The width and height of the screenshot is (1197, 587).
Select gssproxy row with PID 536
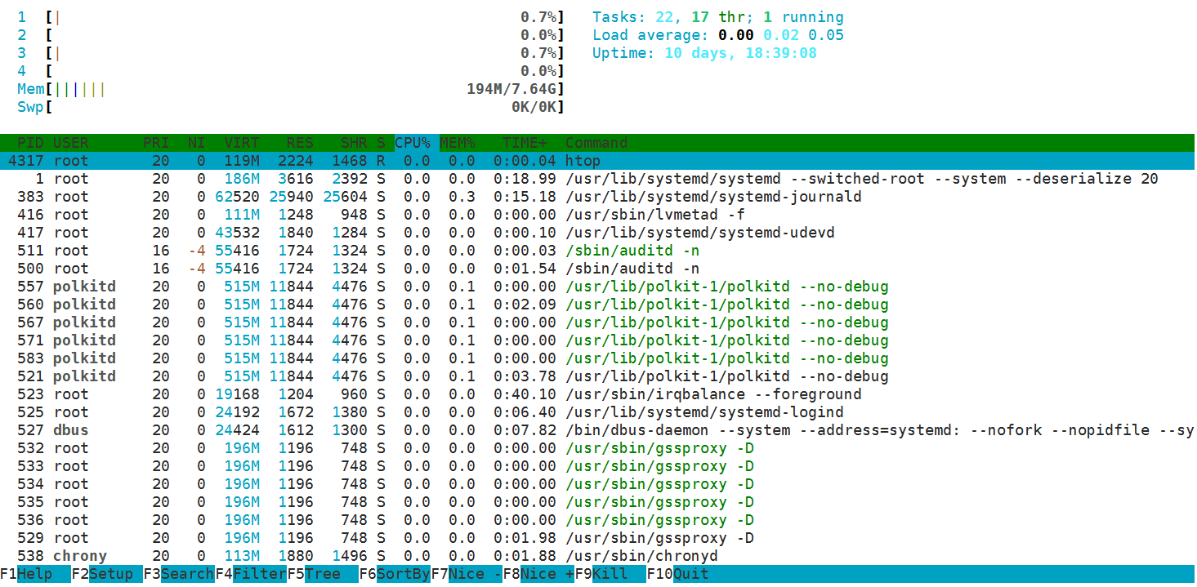pos(597,520)
